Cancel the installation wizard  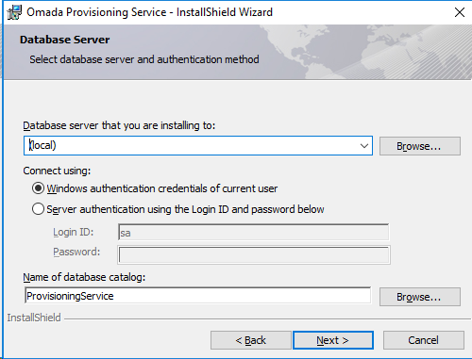click(x=424, y=340)
